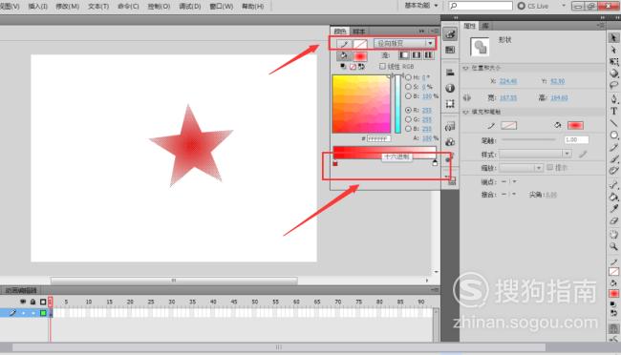This screenshot has height=355, width=621.
Task: Click inside the help search field
Action: pos(481,6)
